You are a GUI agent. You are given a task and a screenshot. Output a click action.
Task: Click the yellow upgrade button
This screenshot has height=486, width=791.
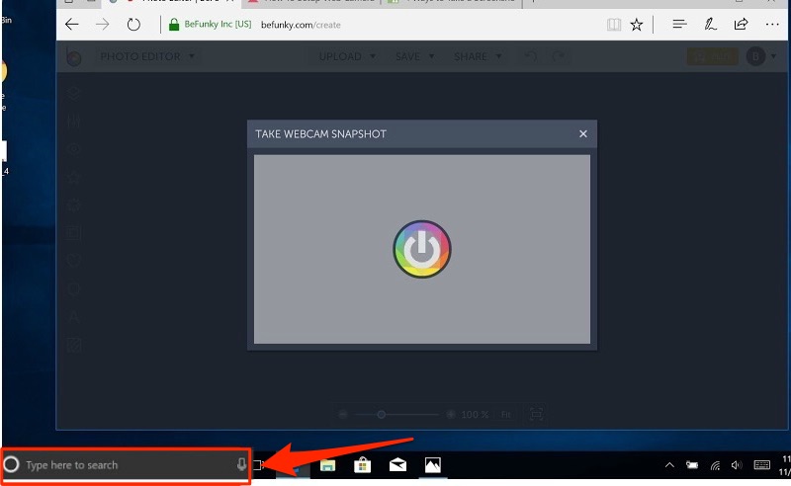click(712, 56)
